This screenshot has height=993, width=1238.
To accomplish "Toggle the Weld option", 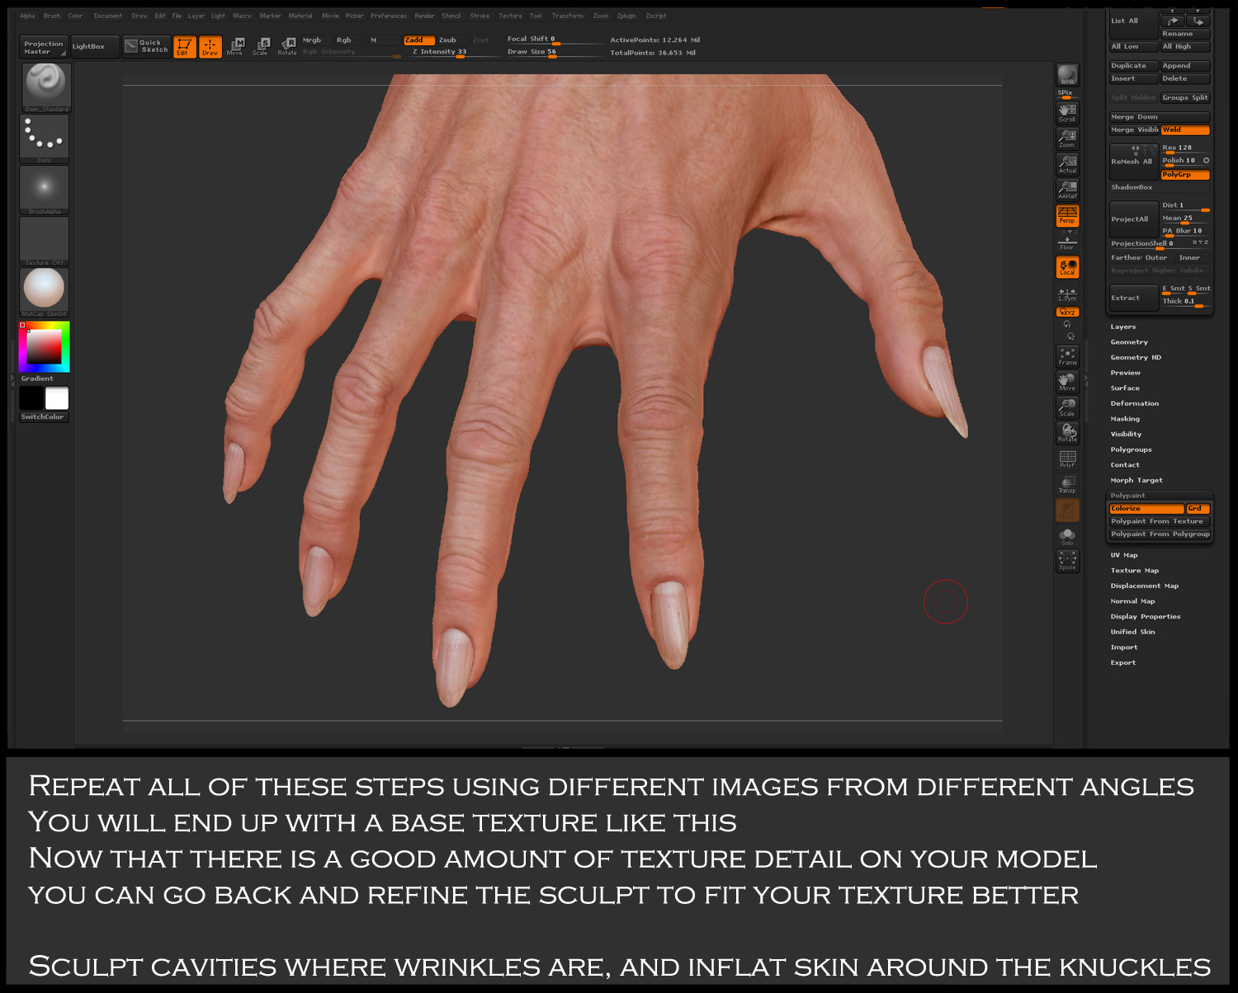I will [x=1185, y=129].
